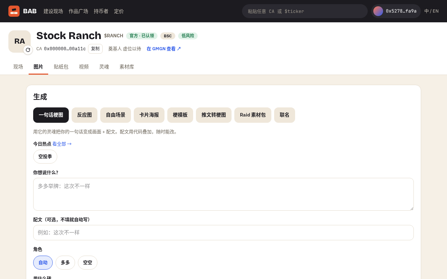447x279 pixels.
Task: Click the $RANCH ticker label
Action: (x=113, y=36)
